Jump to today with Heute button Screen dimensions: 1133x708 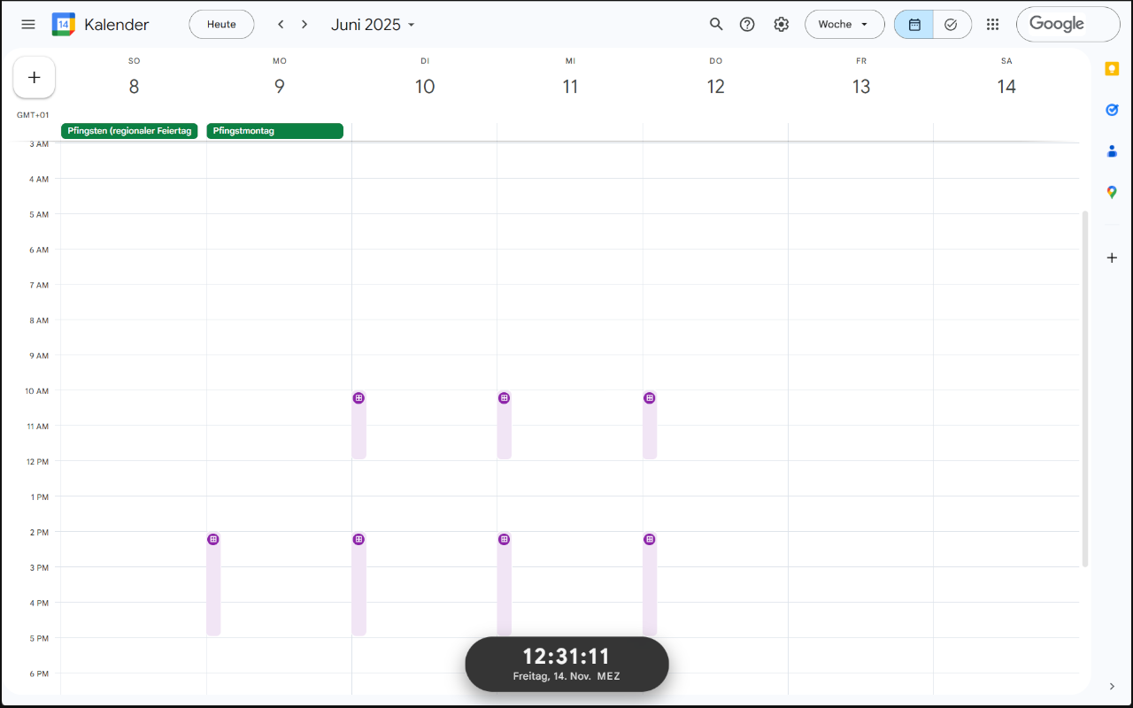click(x=221, y=24)
